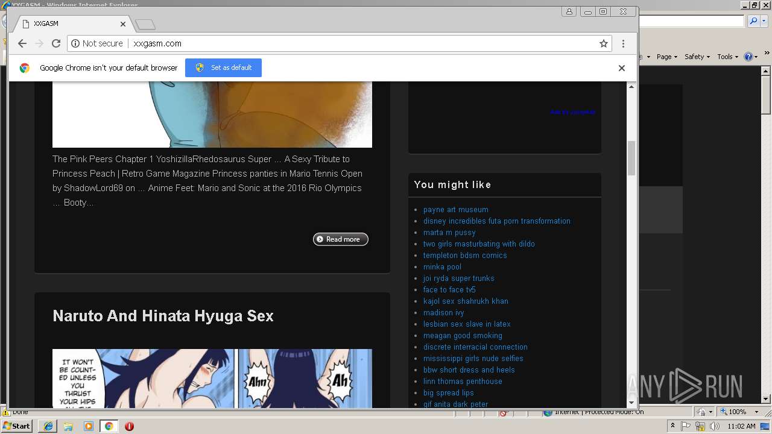Select the XXGASM tab

tap(72, 24)
